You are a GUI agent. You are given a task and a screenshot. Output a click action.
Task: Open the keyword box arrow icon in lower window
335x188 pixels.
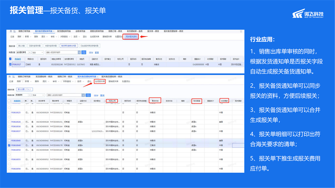[83, 95]
